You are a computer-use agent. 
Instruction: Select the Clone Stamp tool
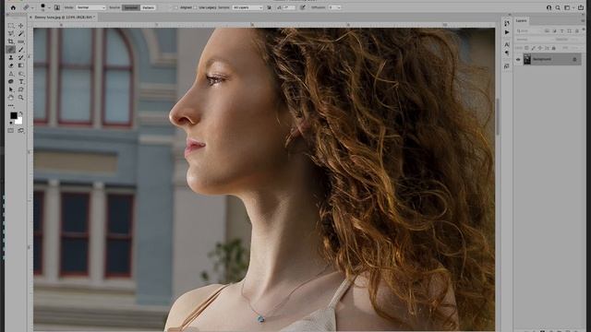(x=10, y=57)
